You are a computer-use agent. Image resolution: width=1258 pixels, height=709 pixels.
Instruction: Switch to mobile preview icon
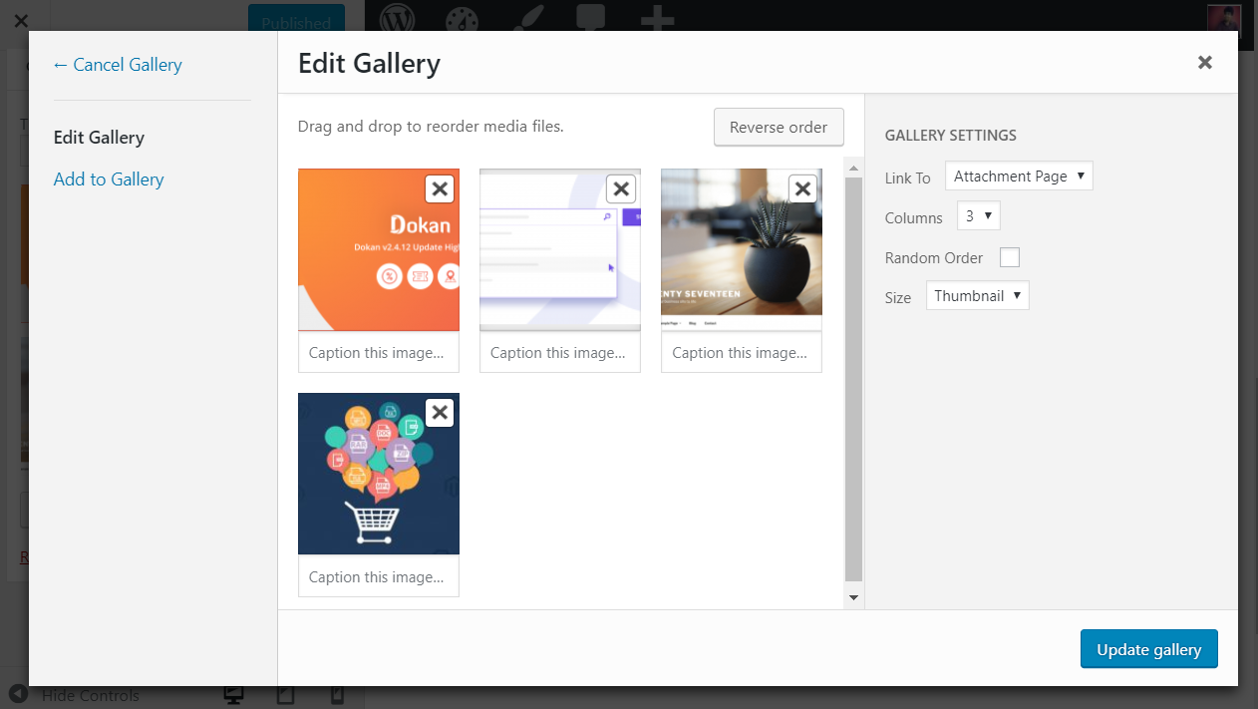pyautogui.click(x=337, y=696)
